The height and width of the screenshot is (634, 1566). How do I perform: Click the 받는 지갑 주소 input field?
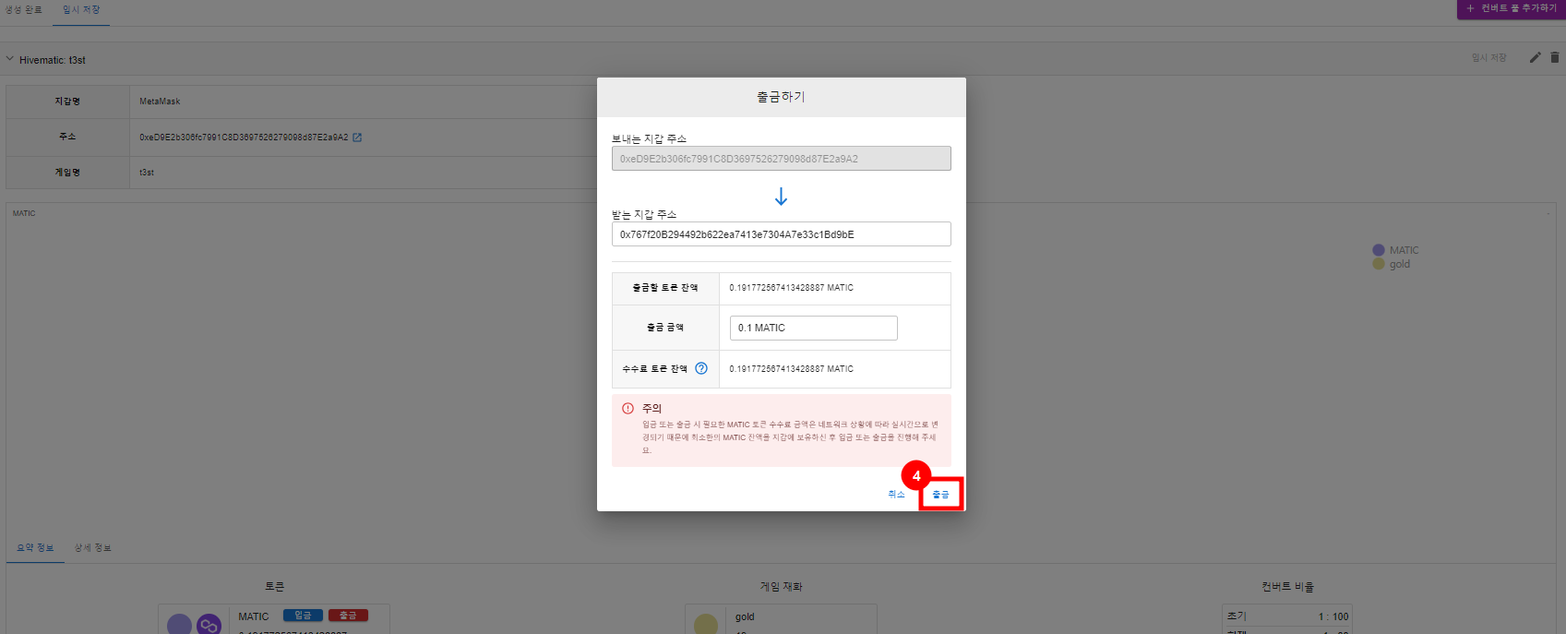pos(781,234)
